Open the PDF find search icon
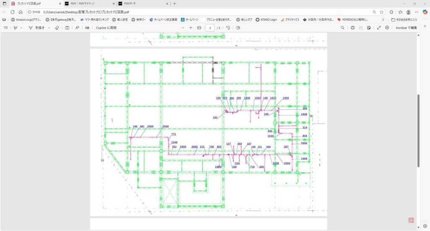Screen dimensions: 430x231 343,28
